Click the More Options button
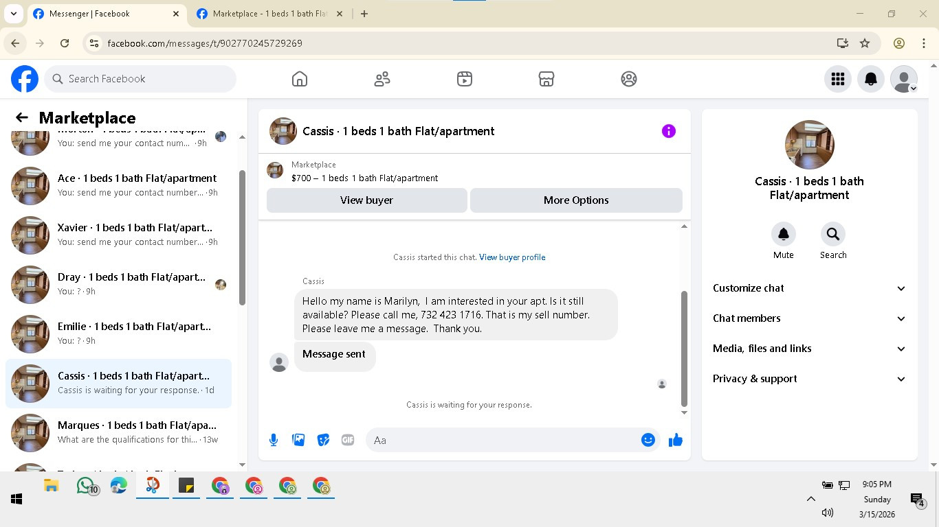 click(576, 200)
